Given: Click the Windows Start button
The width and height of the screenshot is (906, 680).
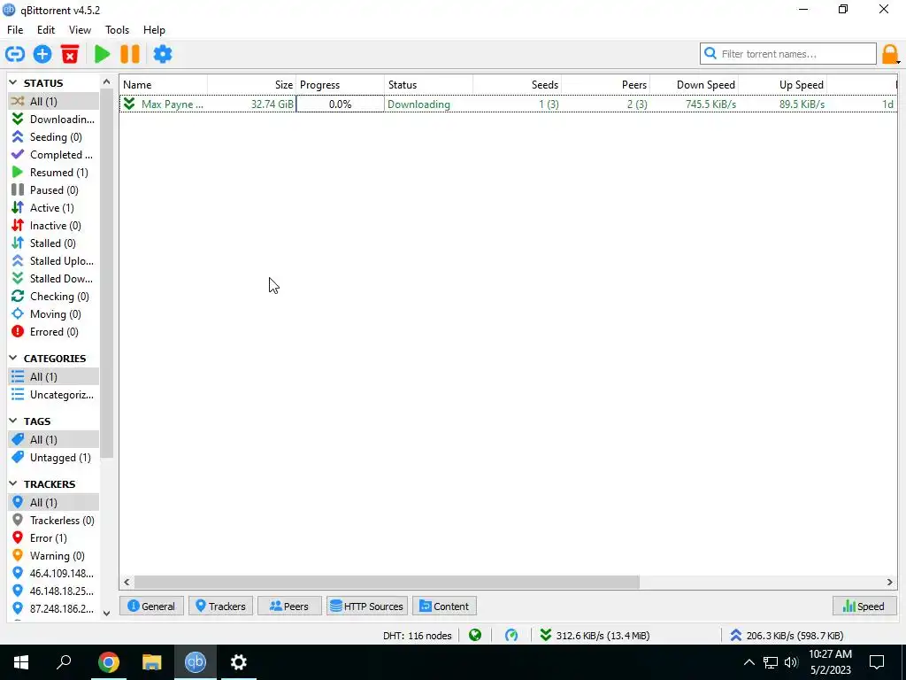Looking at the screenshot, I should (21, 662).
